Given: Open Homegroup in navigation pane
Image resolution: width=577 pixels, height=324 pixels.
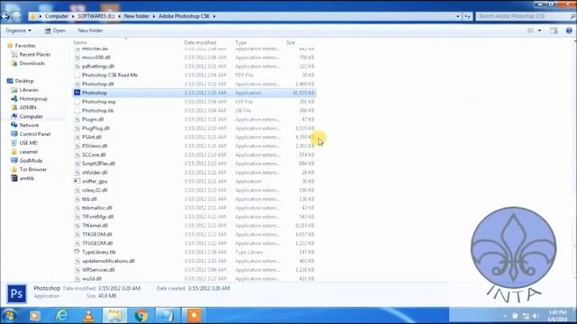Looking at the screenshot, I should tap(33, 98).
